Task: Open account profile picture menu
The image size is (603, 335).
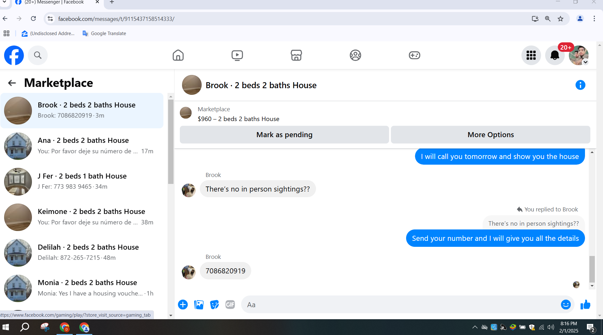Action: (578, 55)
